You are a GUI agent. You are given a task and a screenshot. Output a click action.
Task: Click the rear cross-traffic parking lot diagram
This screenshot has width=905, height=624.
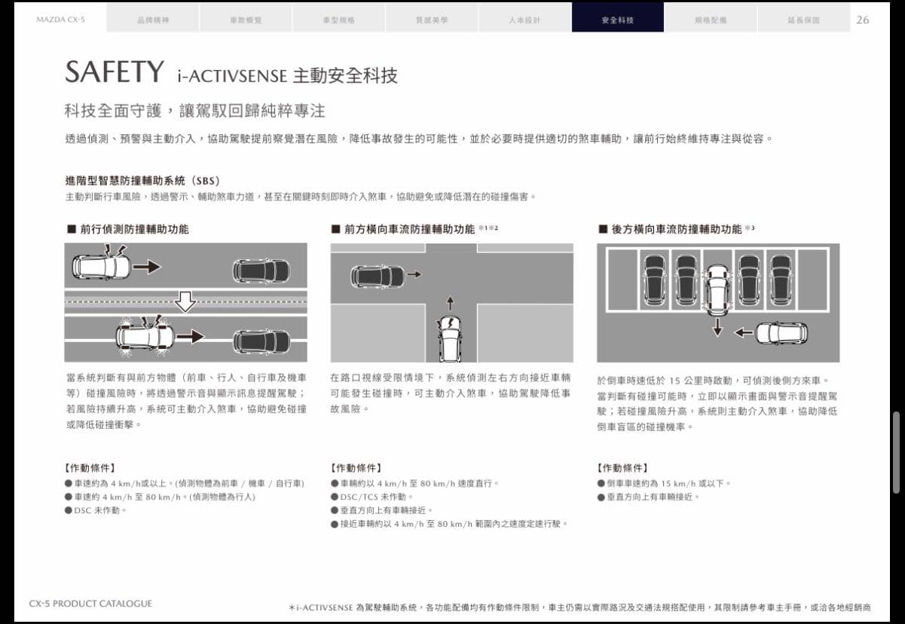point(718,302)
